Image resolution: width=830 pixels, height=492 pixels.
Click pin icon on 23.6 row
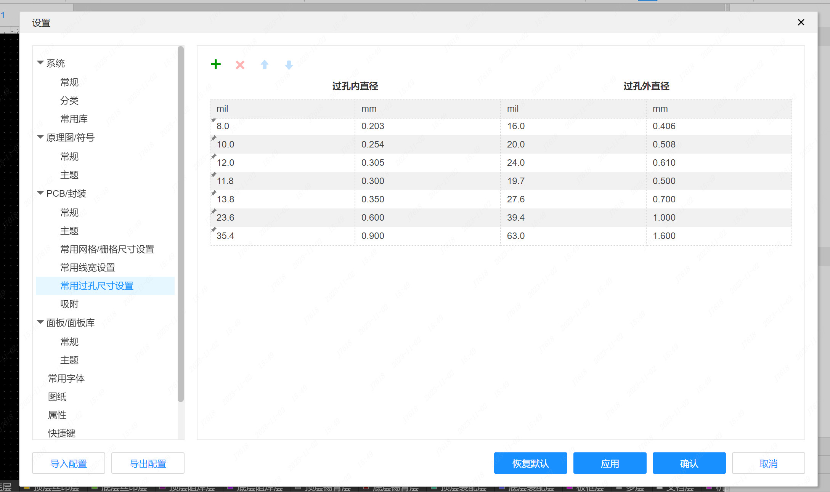[x=214, y=212]
